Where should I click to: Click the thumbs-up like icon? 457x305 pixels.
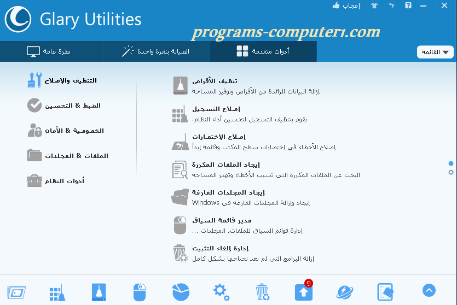pos(336,5)
